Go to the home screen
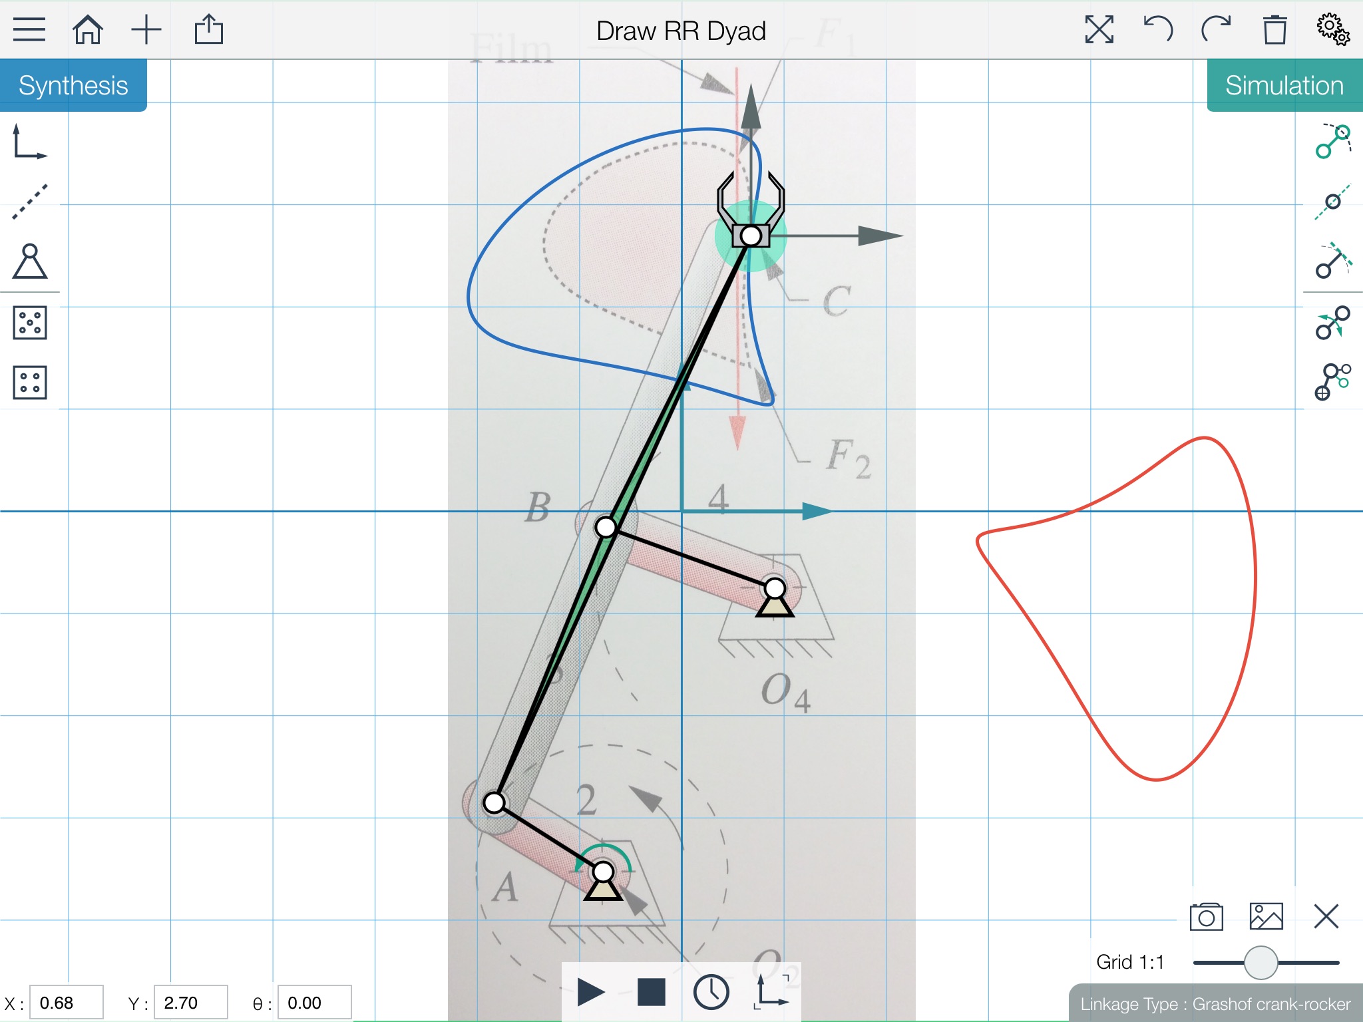The image size is (1363, 1022). (x=87, y=30)
